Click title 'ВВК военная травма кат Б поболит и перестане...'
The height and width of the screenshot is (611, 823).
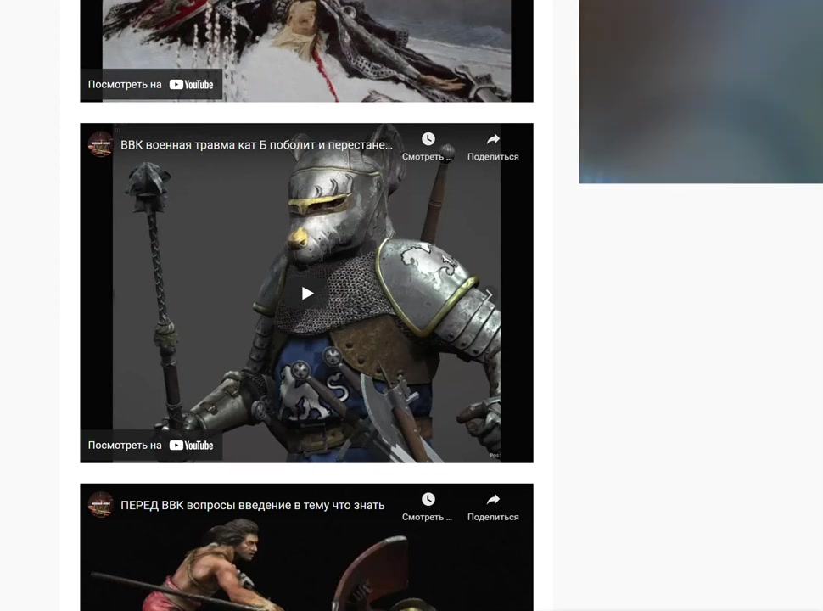257,145
